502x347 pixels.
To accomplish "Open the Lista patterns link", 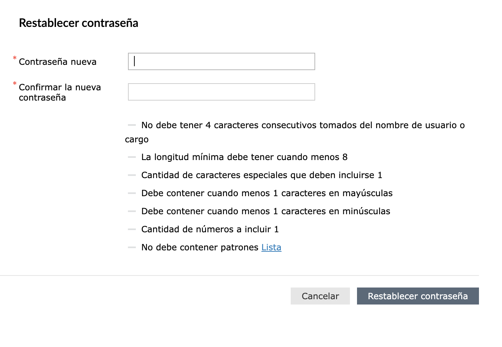I will [271, 247].
